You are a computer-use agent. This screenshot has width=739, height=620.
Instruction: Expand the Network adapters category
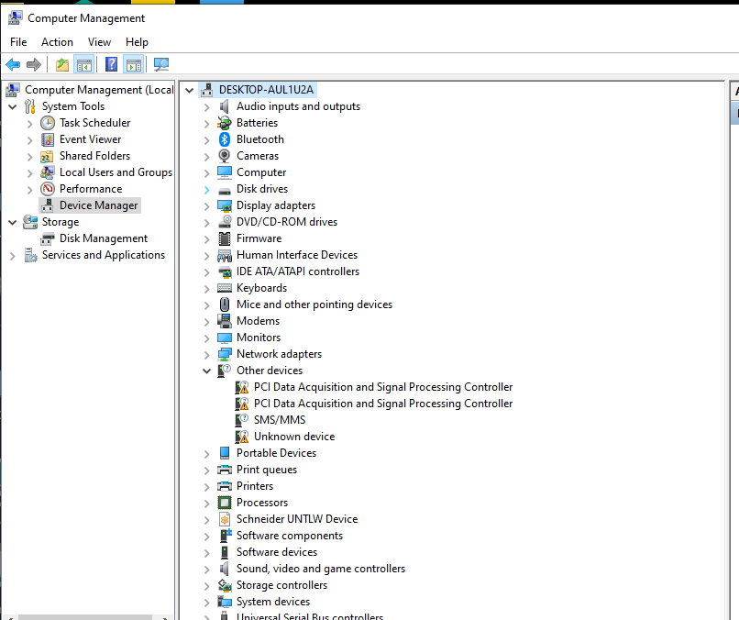click(x=206, y=355)
